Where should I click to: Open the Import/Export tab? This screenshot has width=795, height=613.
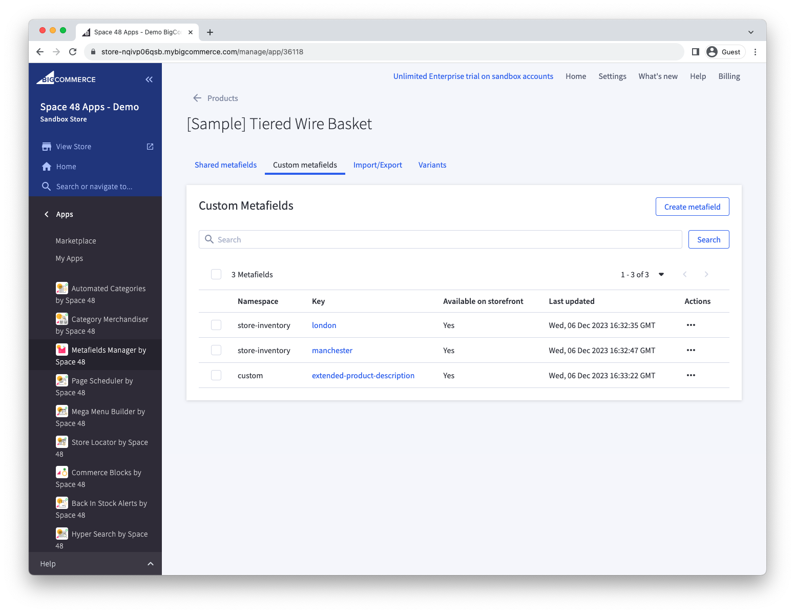tap(378, 165)
